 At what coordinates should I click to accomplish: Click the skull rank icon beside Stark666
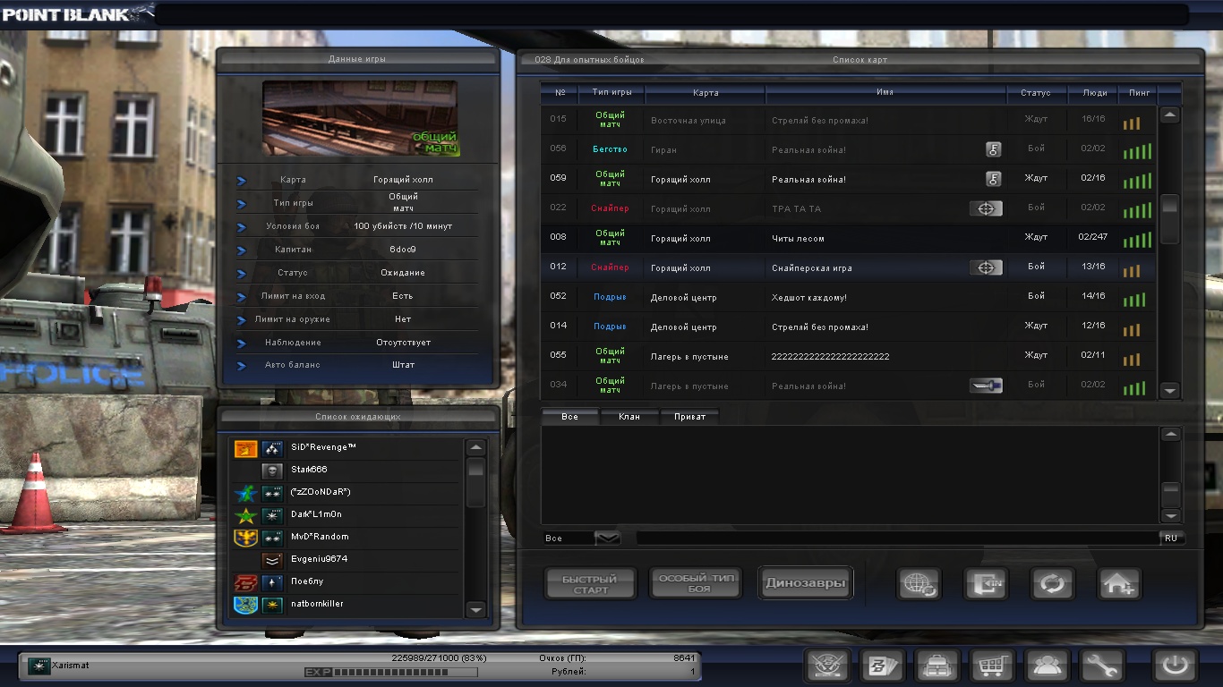pos(273,471)
